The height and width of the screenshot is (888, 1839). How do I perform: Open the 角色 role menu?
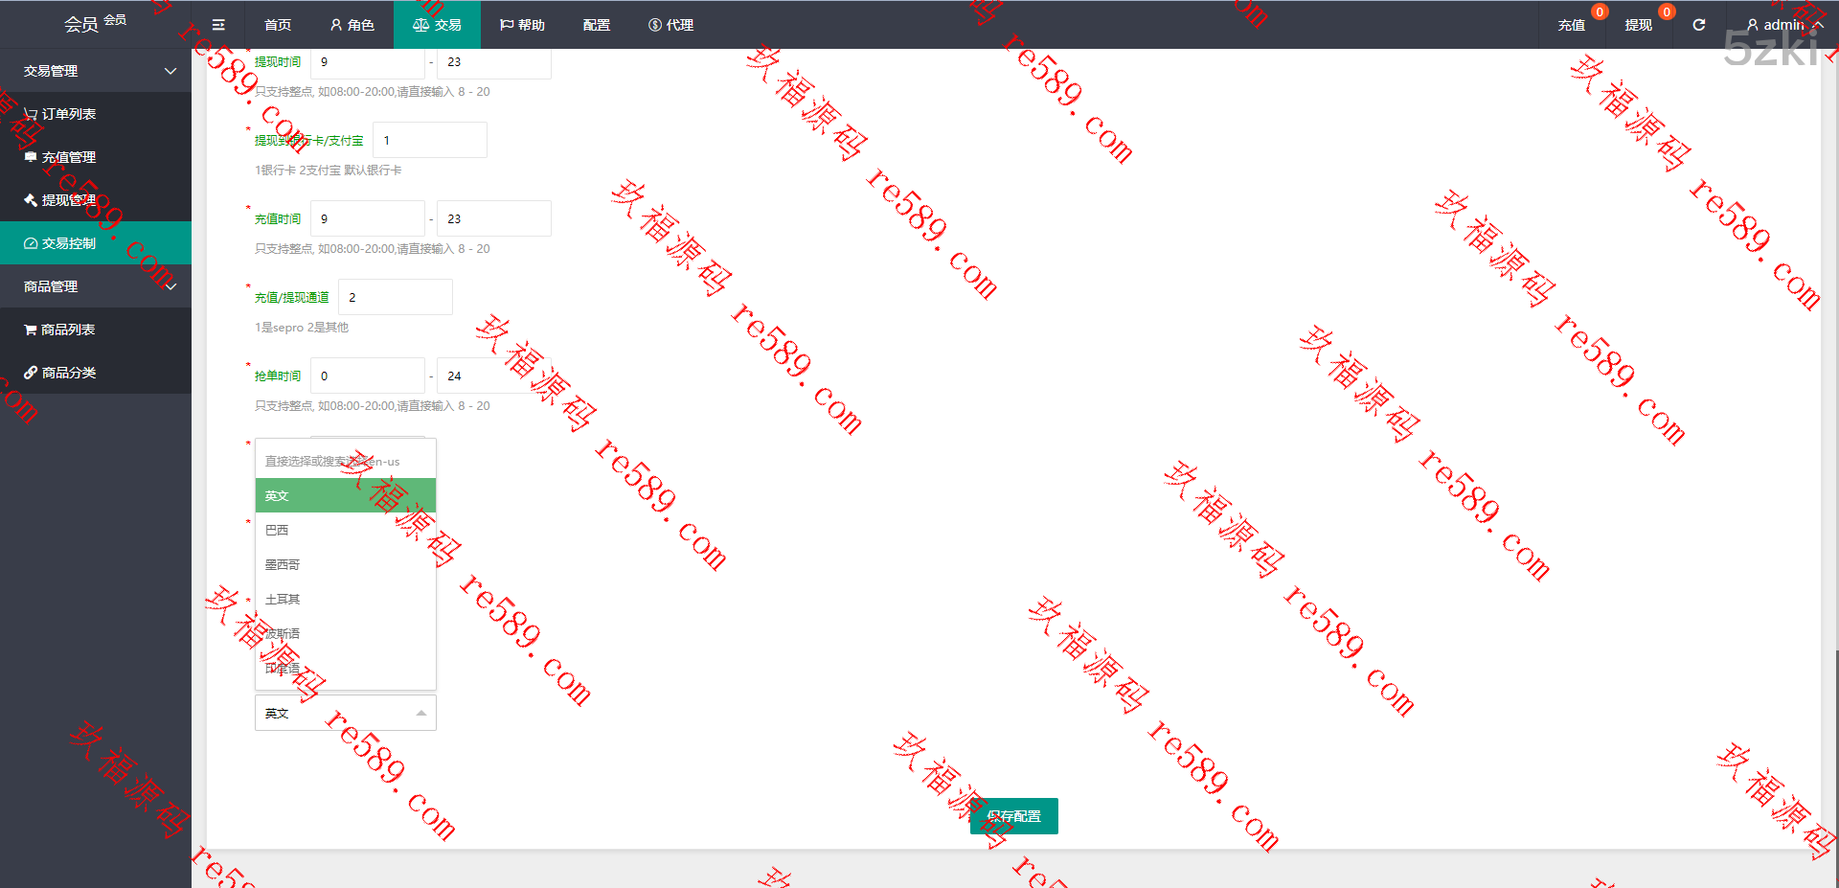[x=352, y=25]
